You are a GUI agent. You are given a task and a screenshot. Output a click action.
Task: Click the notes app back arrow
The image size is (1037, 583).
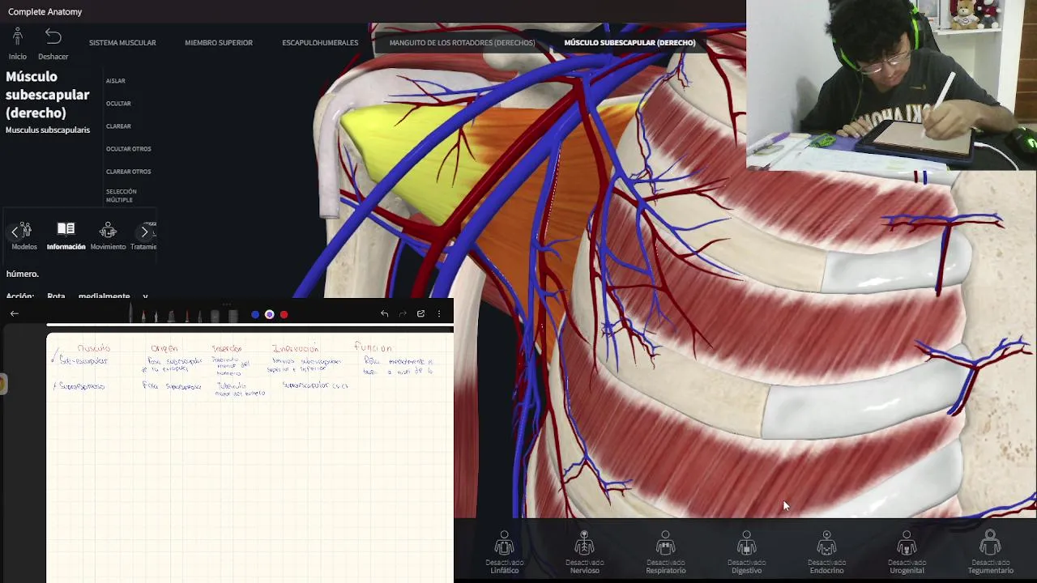tap(14, 313)
